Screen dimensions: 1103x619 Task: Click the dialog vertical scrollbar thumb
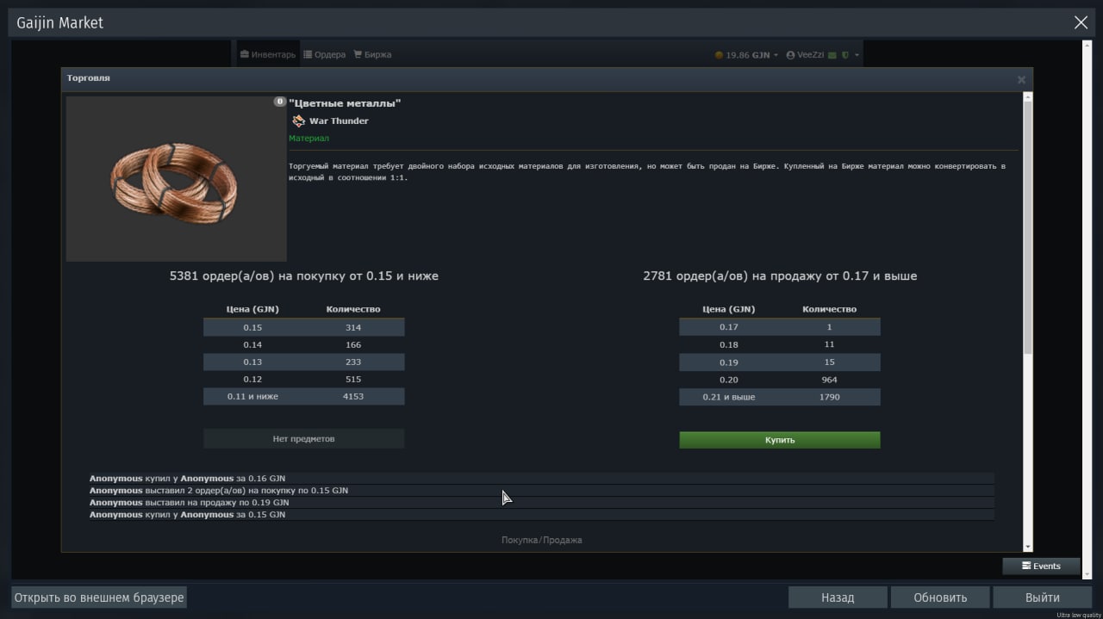click(x=1027, y=228)
